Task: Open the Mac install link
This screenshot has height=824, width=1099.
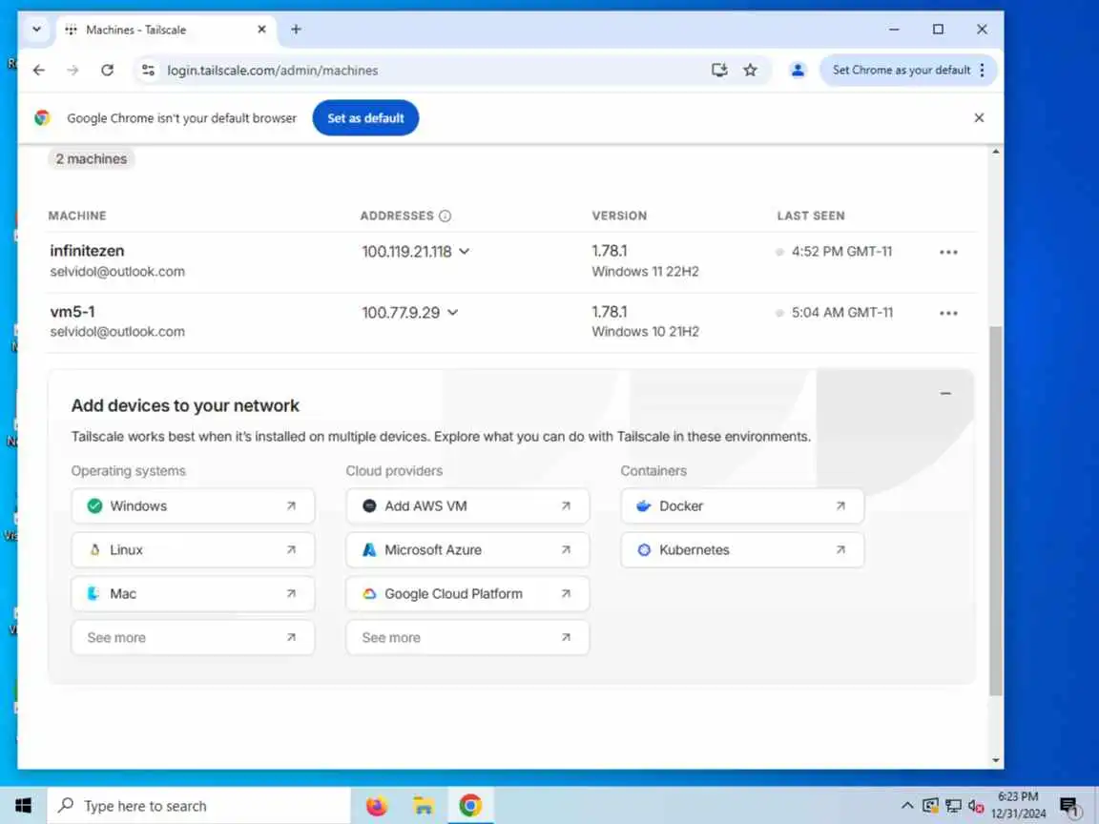Action: click(x=193, y=593)
